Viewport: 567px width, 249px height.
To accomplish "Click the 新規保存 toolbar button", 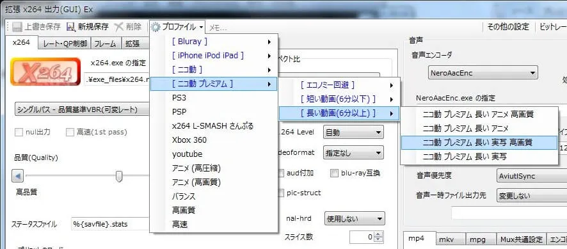I will (88, 27).
